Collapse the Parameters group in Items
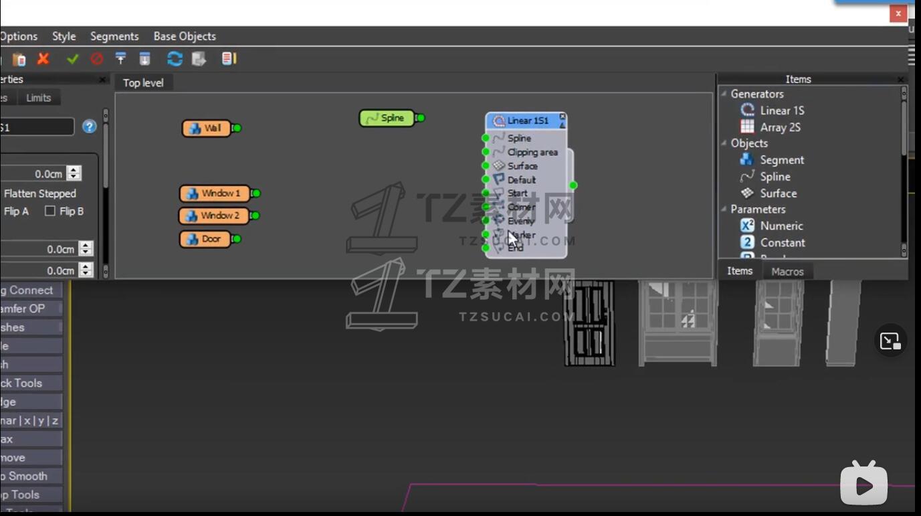The height and width of the screenshot is (516, 921). point(724,209)
